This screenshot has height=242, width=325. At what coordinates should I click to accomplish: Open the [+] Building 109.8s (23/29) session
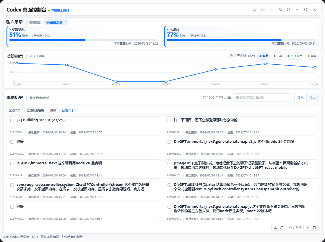tap(40, 120)
